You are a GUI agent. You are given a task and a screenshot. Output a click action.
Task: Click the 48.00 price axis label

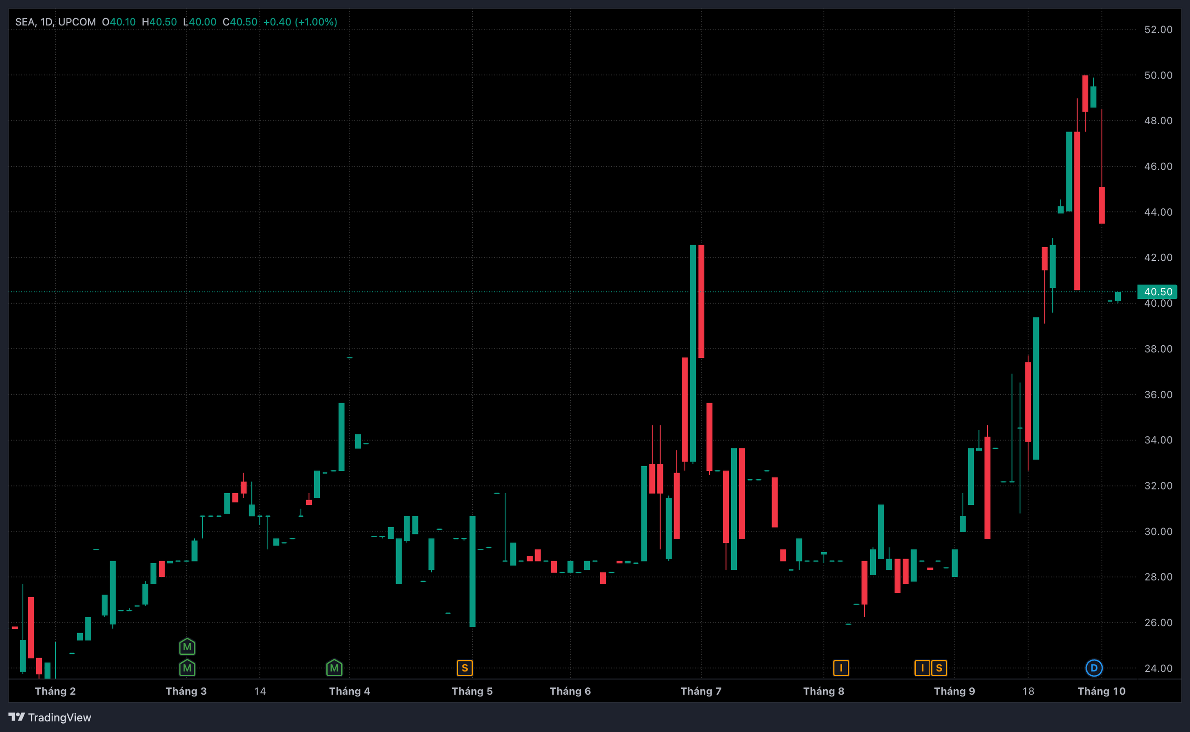coord(1158,120)
